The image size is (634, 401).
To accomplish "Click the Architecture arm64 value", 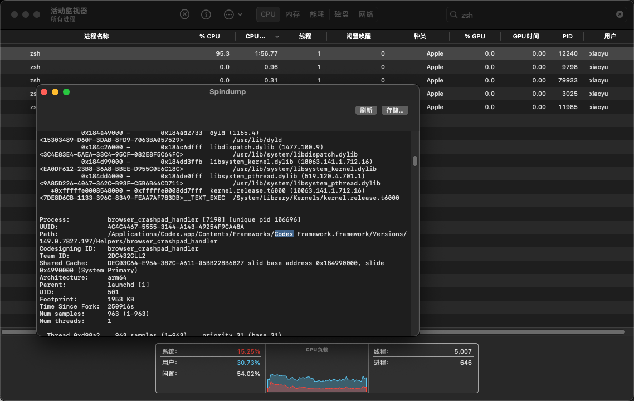I will 117,278.
